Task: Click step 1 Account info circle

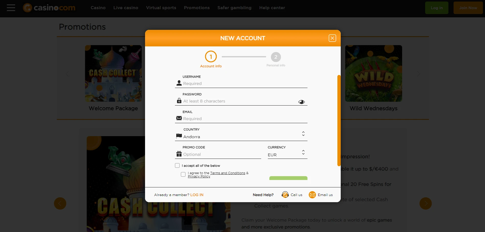Action: [211, 57]
